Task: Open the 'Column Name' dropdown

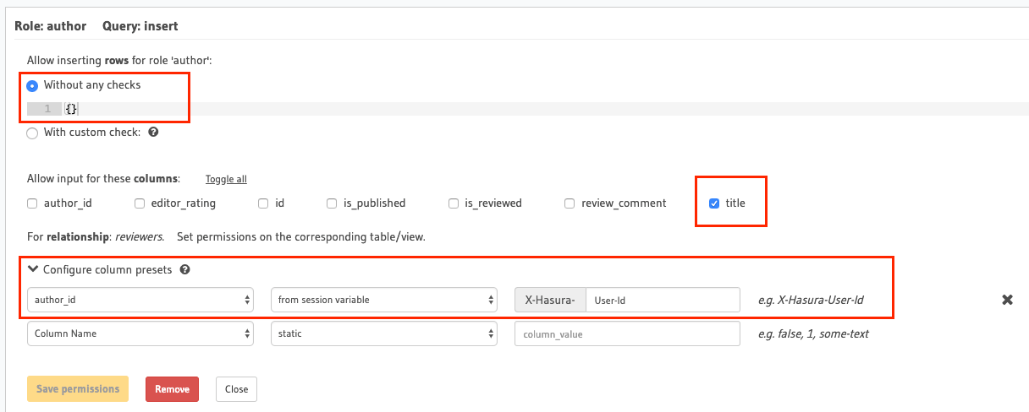Action: tap(140, 333)
